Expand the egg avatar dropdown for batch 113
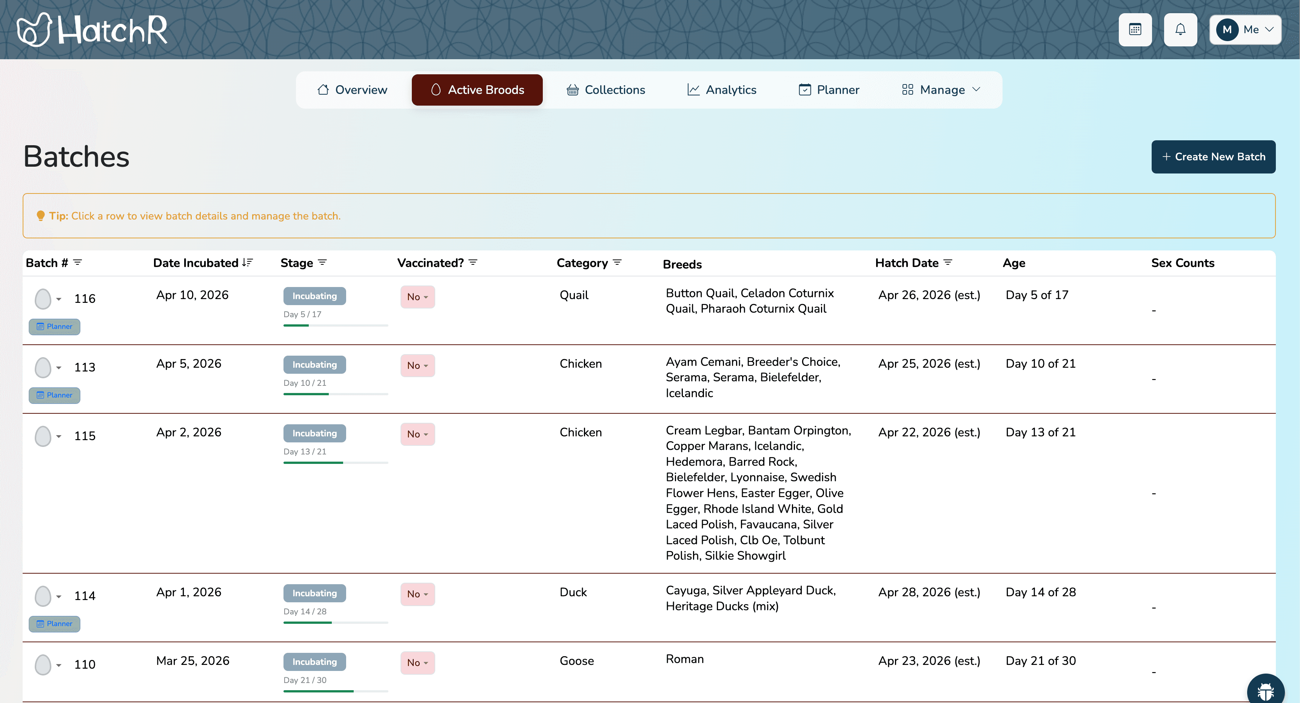This screenshot has height=703, width=1300. [59, 368]
